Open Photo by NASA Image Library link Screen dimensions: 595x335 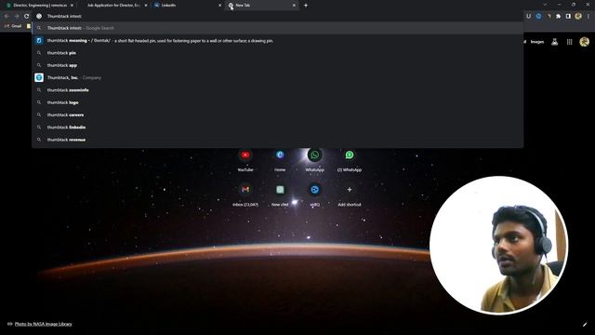[x=43, y=324]
